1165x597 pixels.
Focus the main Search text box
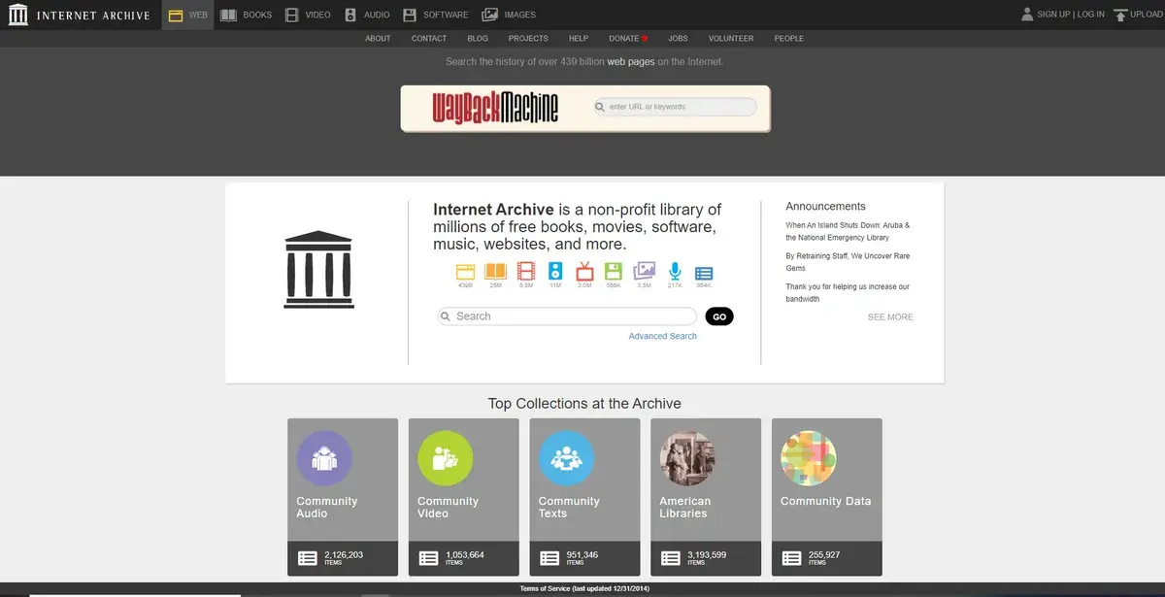567,316
